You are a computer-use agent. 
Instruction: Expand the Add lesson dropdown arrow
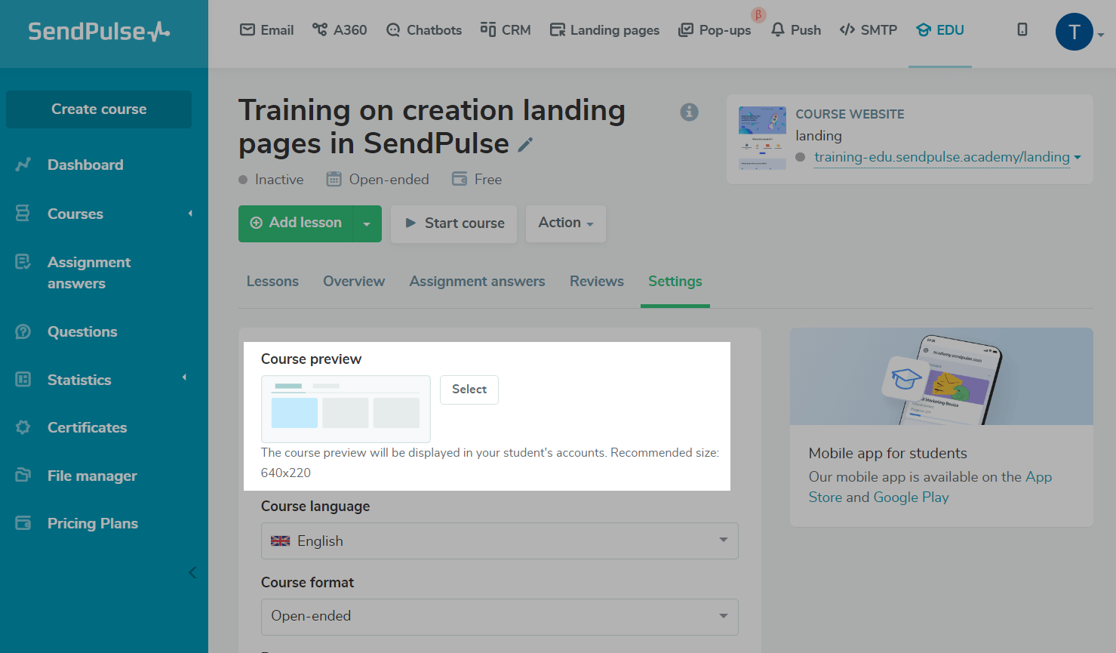(x=367, y=224)
